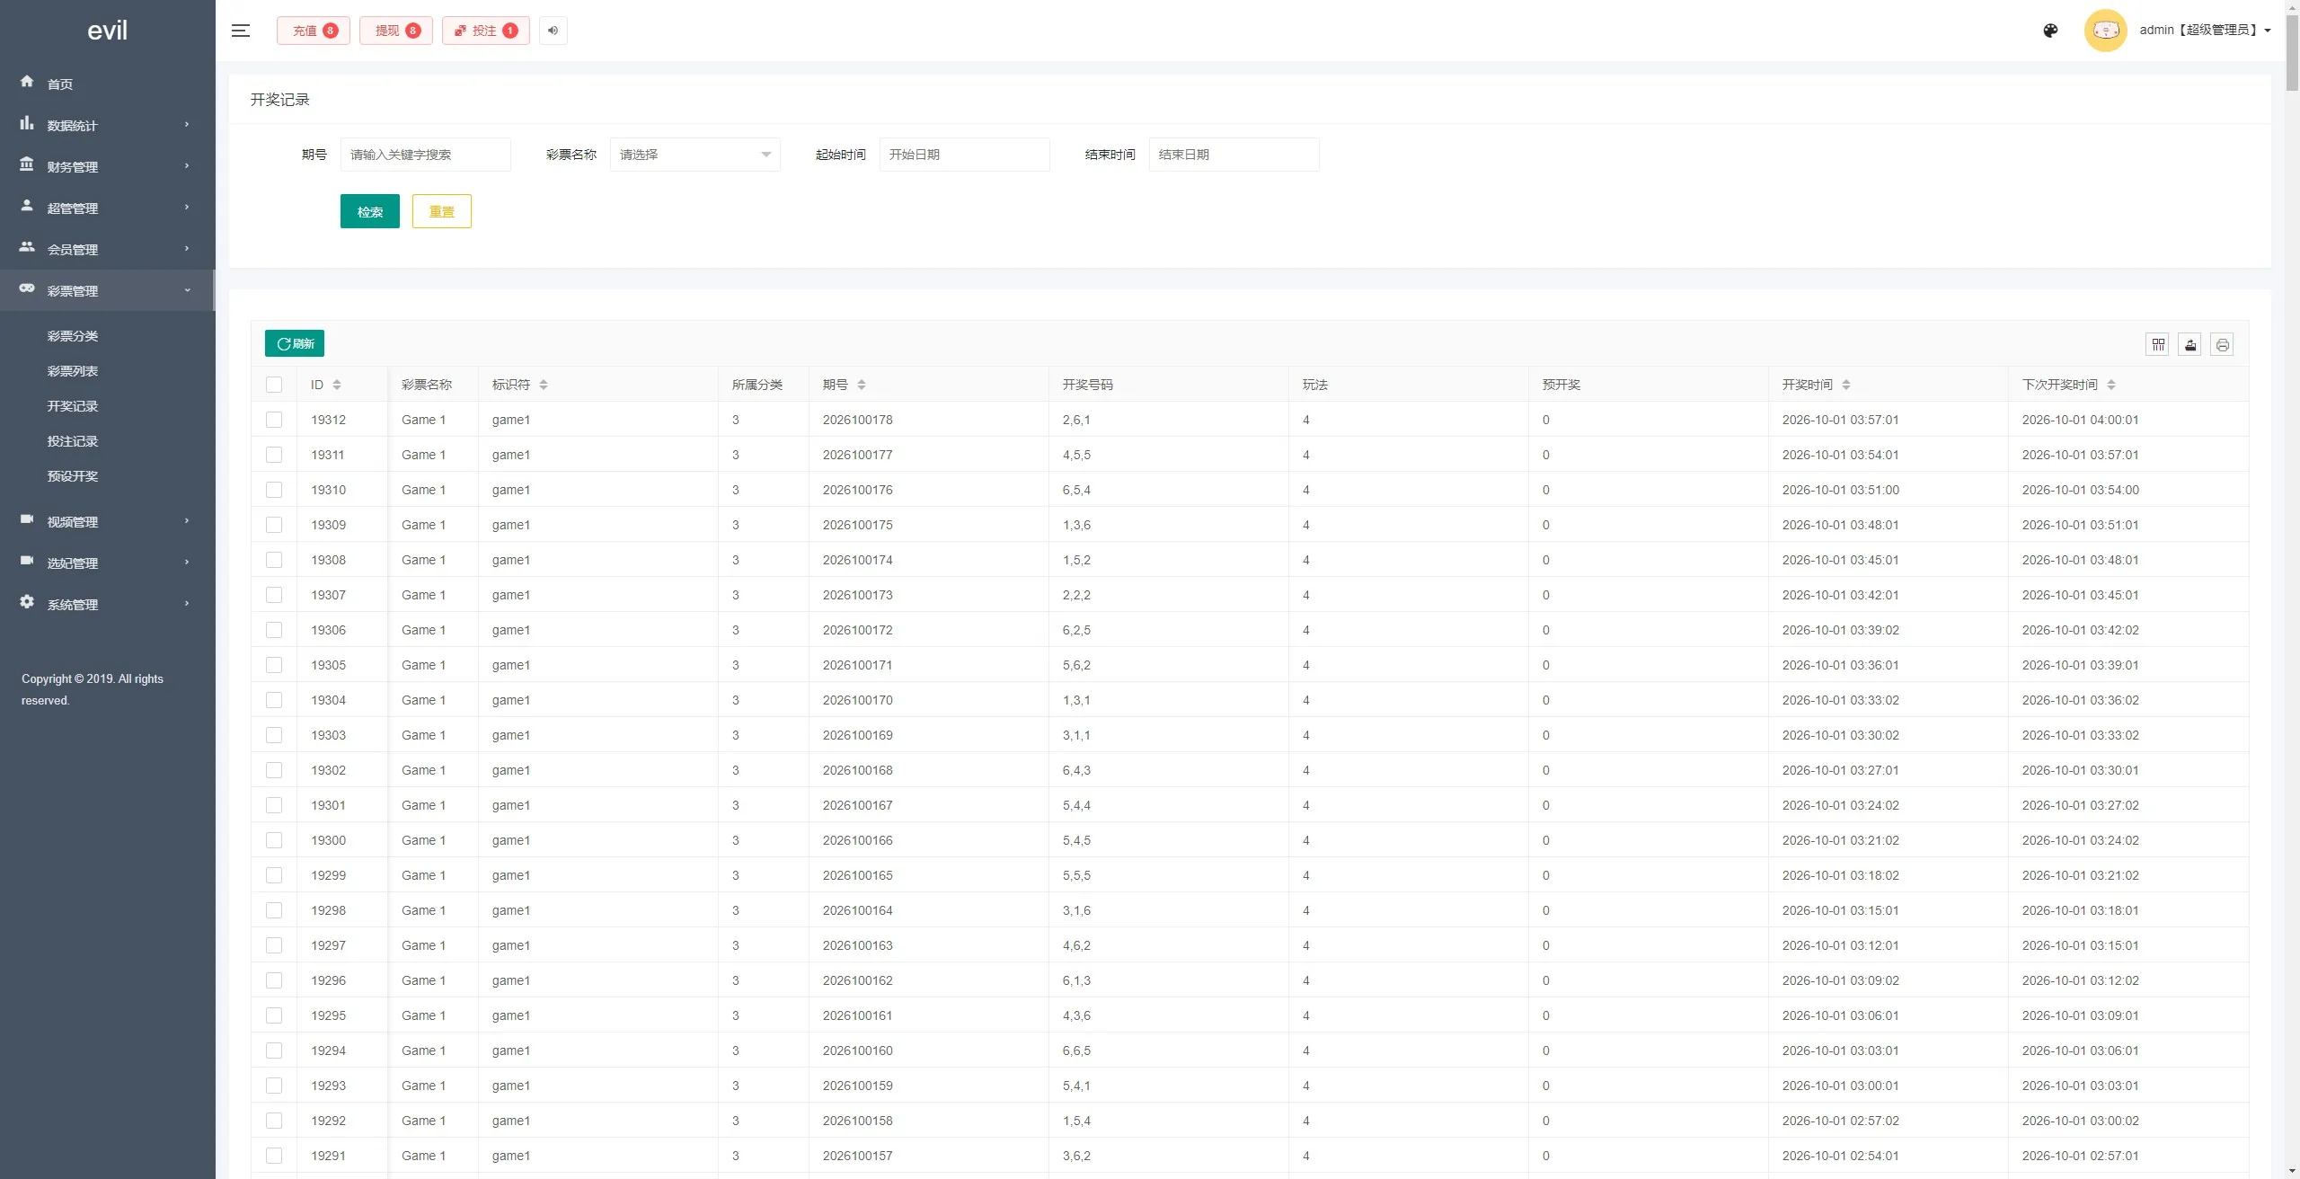The width and height of the screenshot is (2300, 1179).
Task: Sort by 期号 column arrows
Action: click(x=862, y=385)
